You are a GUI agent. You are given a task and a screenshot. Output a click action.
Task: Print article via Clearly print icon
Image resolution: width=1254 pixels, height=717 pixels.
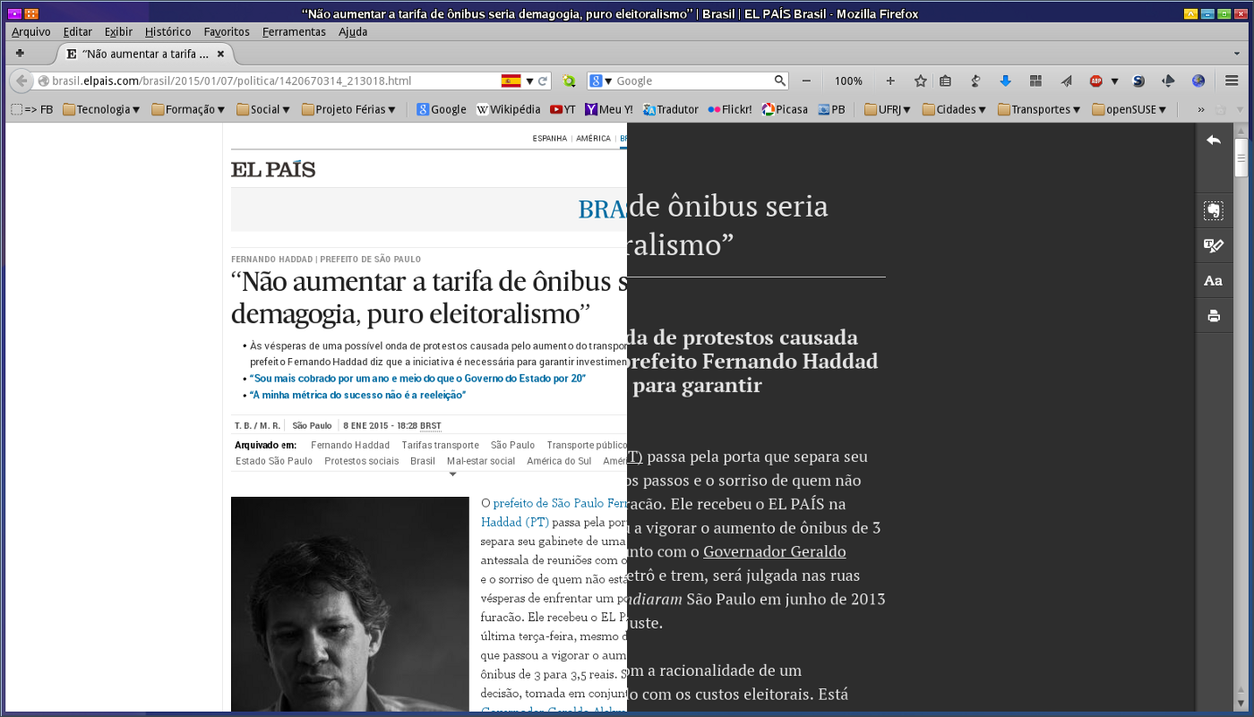[1214, 316]
